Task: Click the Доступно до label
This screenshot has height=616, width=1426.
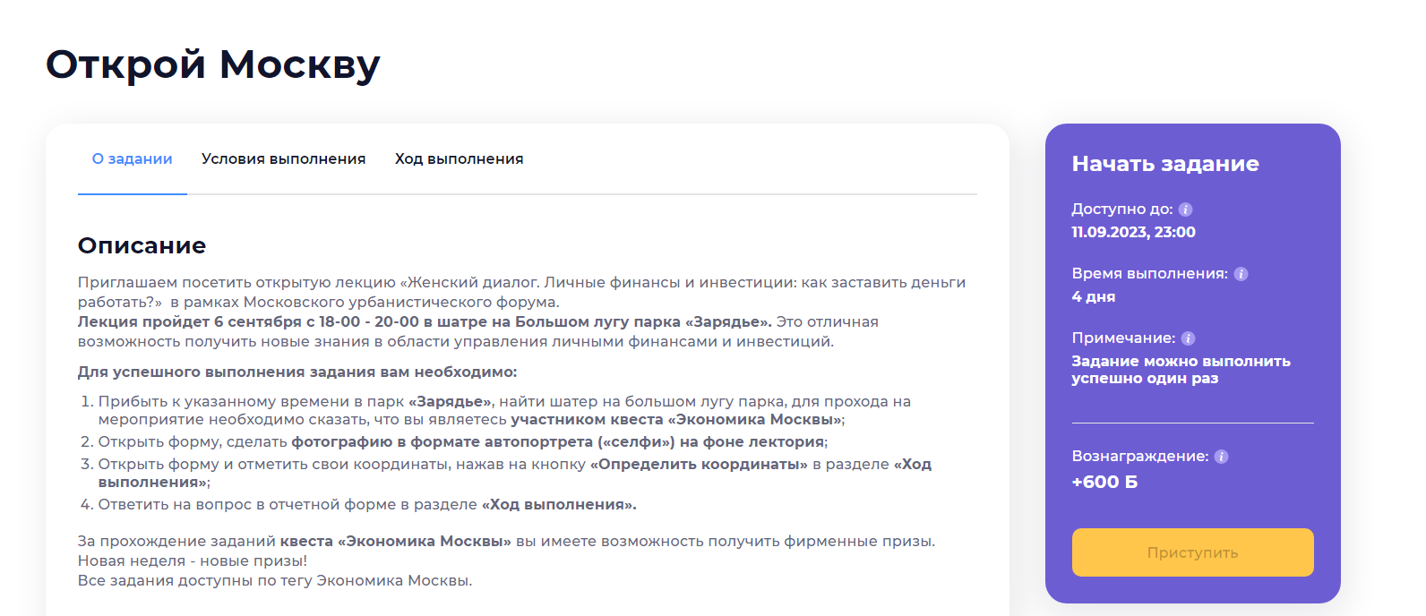Action: click(x=1122, y=210)
